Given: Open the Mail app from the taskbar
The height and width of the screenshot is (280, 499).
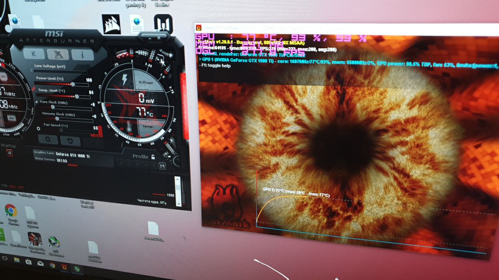Looking at the screenshot, I should (x=40, y=264).
